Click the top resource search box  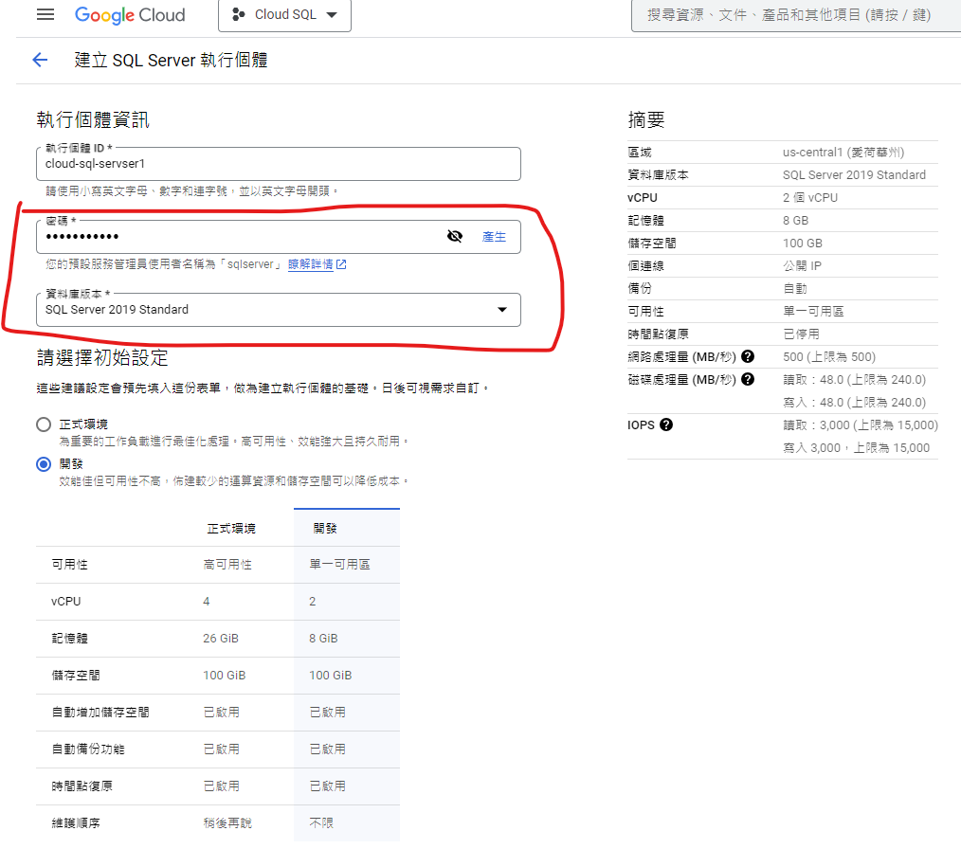point(796,15)
